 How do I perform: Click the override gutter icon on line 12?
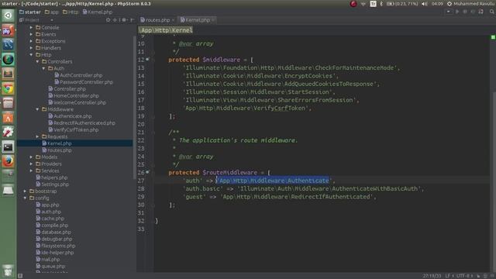147,60
